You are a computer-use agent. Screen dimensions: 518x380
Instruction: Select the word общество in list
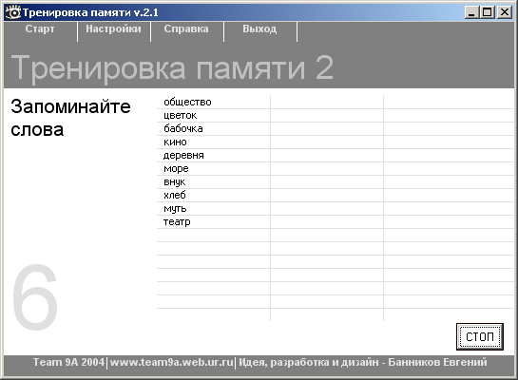[x=187, y=102]
